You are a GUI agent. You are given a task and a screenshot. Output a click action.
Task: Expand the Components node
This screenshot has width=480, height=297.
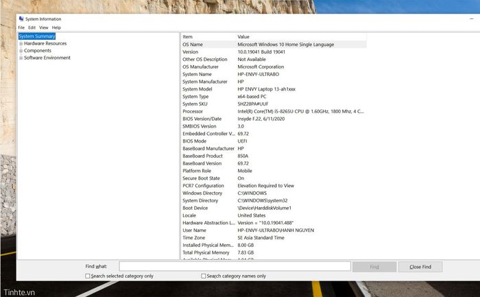(x=21, y=51)
